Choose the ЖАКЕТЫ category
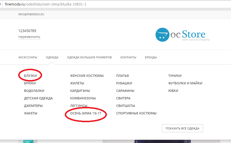Viewport: 231px width, 143px height. 31,113
